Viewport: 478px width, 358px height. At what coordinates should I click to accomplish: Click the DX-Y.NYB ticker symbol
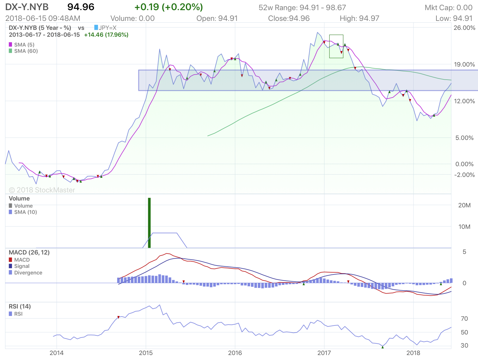[27, 7]
